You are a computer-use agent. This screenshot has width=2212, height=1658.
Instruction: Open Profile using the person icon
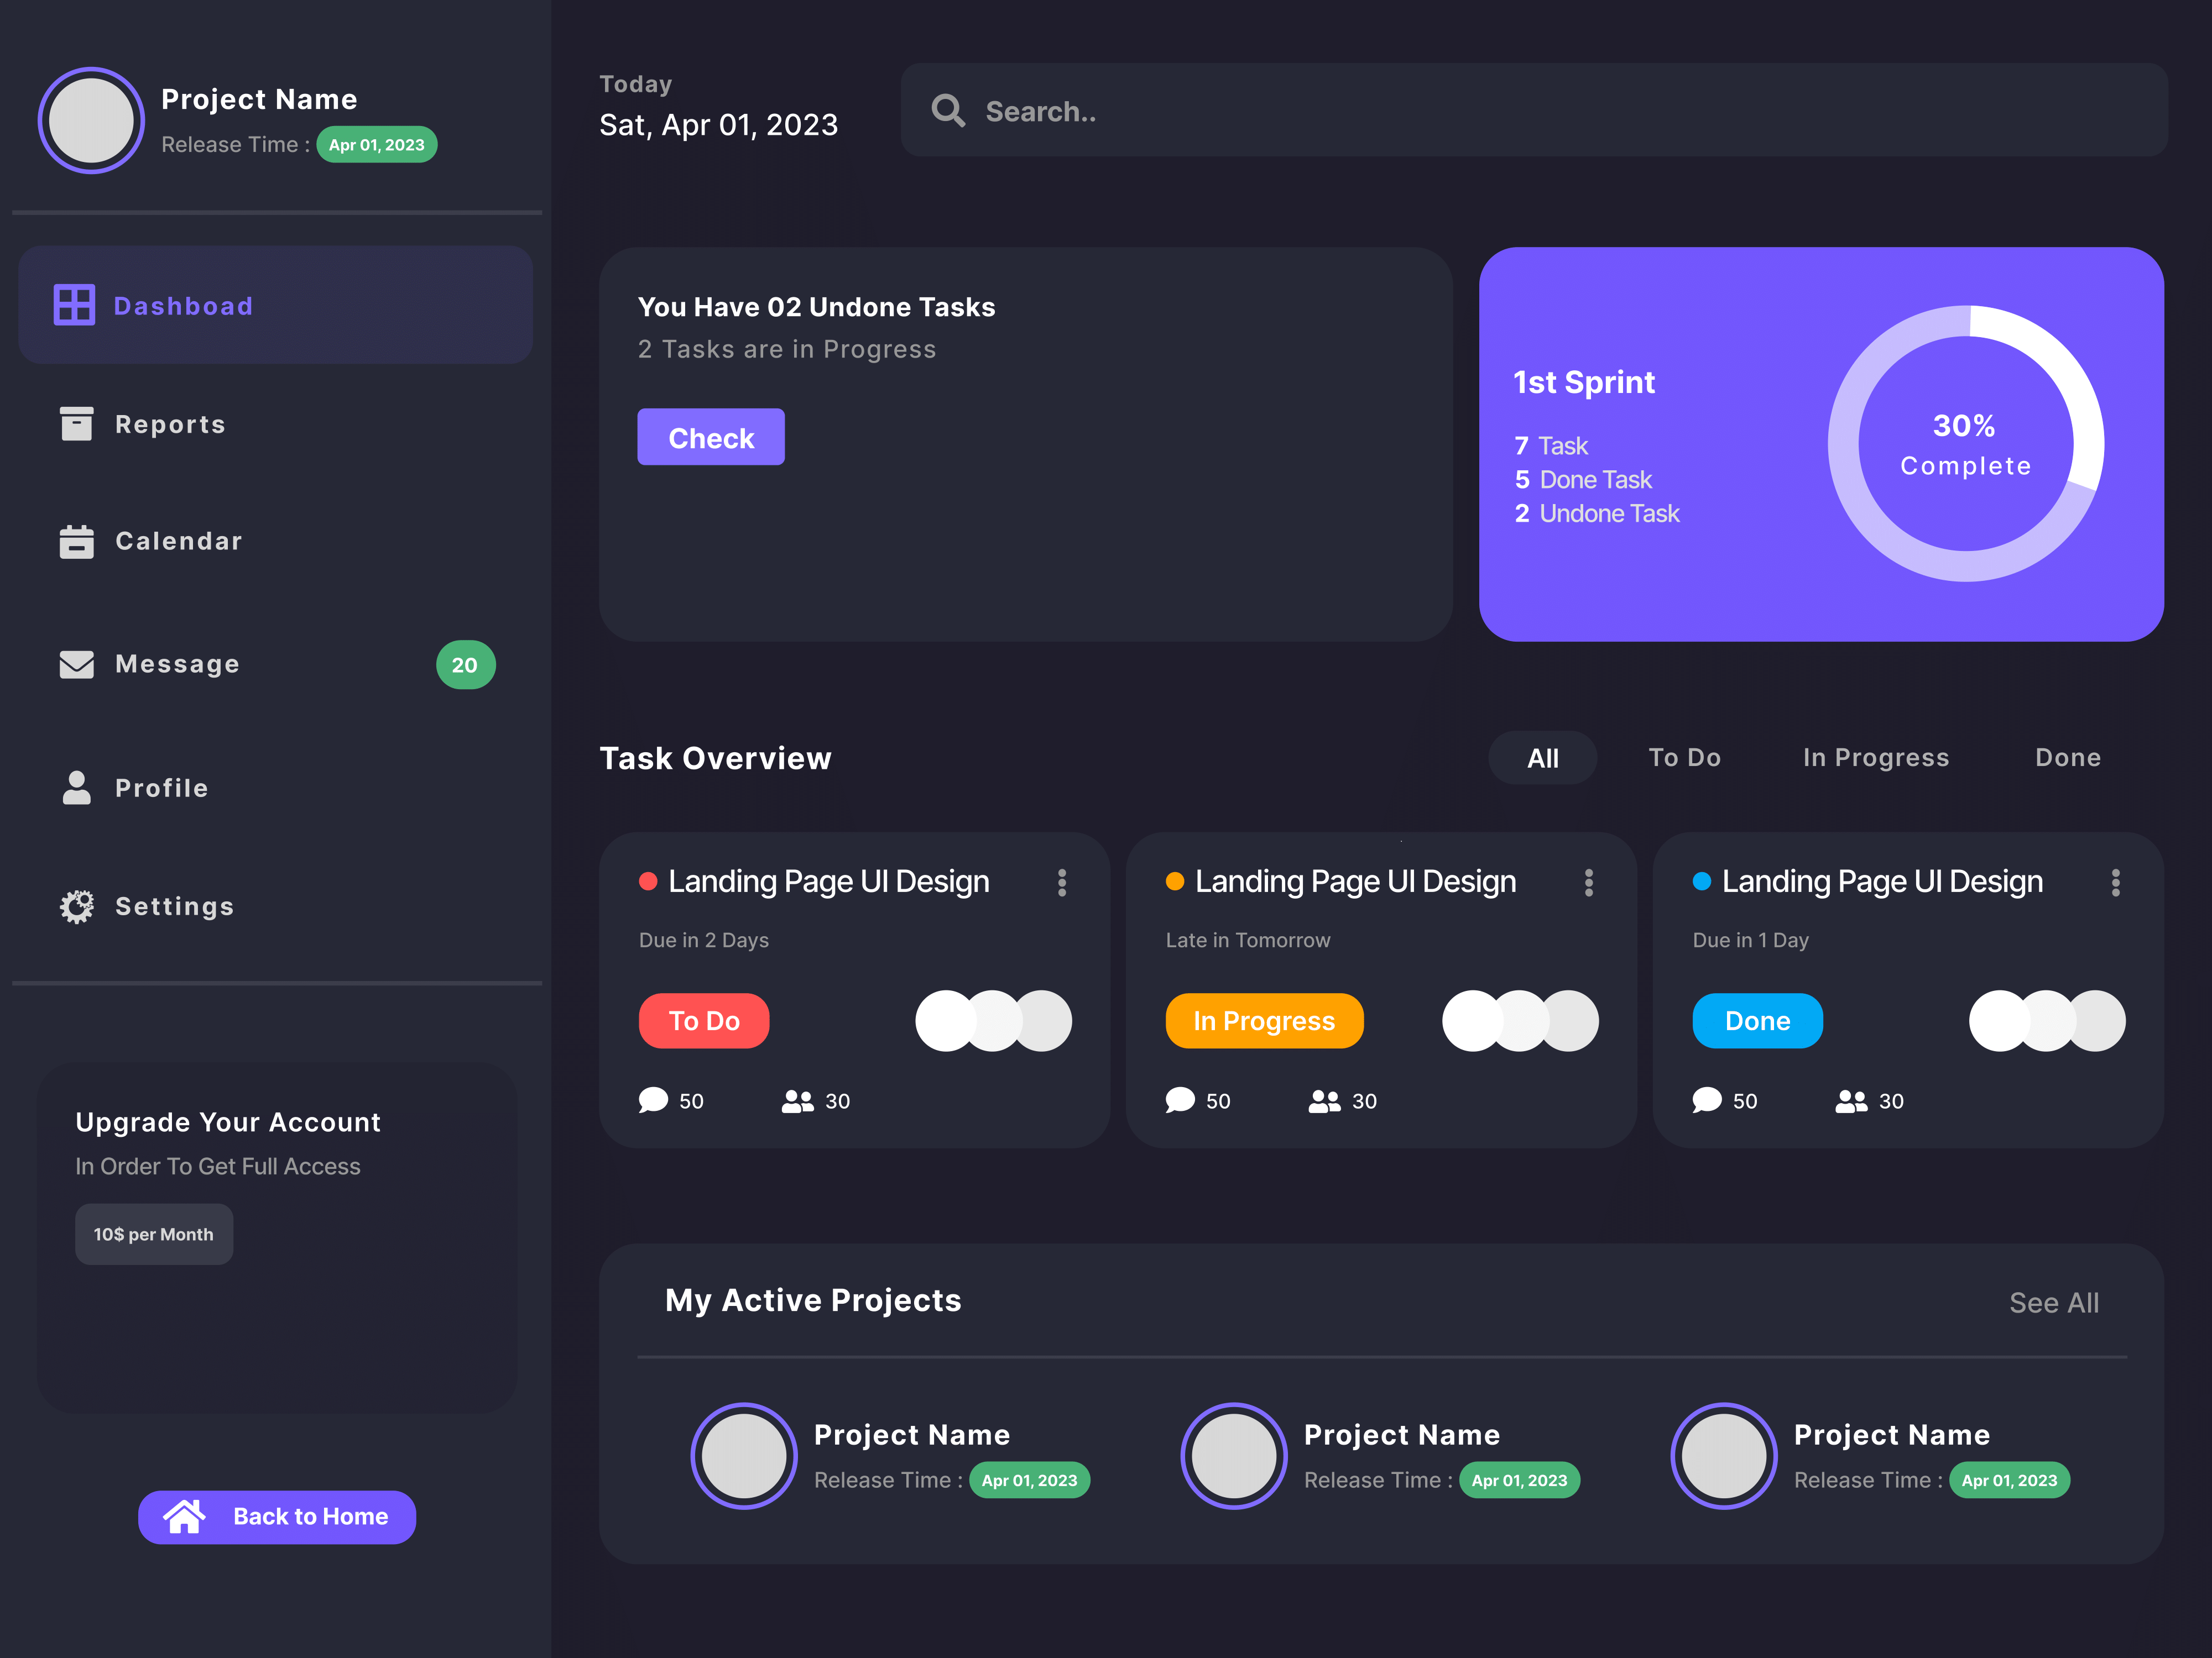[76, 788]
